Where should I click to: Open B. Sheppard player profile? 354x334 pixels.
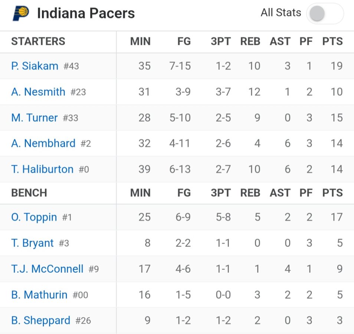tap(41, 320)
